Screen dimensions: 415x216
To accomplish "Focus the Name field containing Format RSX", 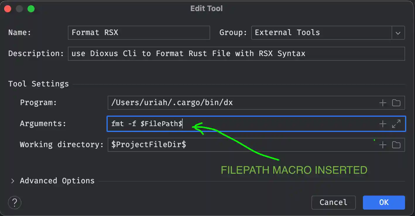I will pos(139,33).
